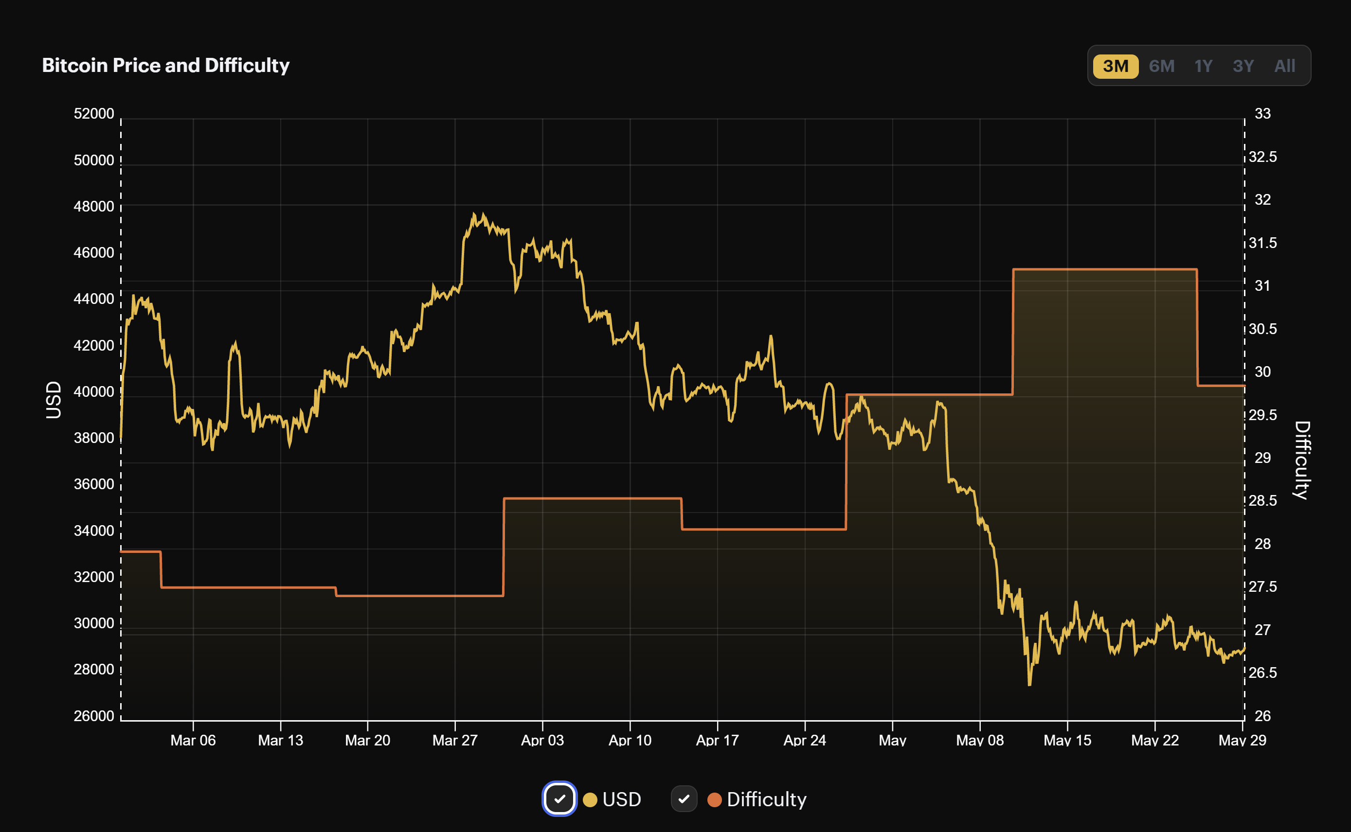1351x832 pixels.
Task: Click the May 08 x-axis label
Action: (x=980, y=740)
